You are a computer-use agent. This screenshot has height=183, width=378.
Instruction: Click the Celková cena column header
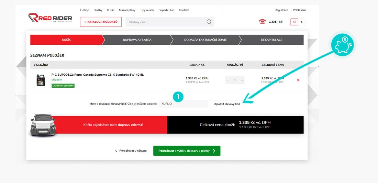coord(273,65)
